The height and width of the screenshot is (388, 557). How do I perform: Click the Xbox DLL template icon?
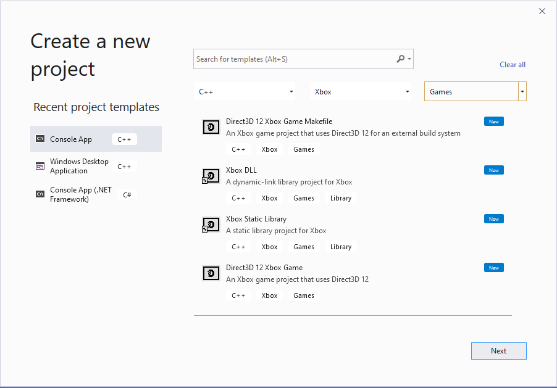(x=211, y=176)
